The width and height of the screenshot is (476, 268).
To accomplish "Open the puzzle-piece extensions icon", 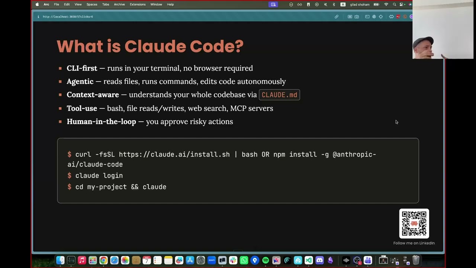I will (x=391, y=17).
